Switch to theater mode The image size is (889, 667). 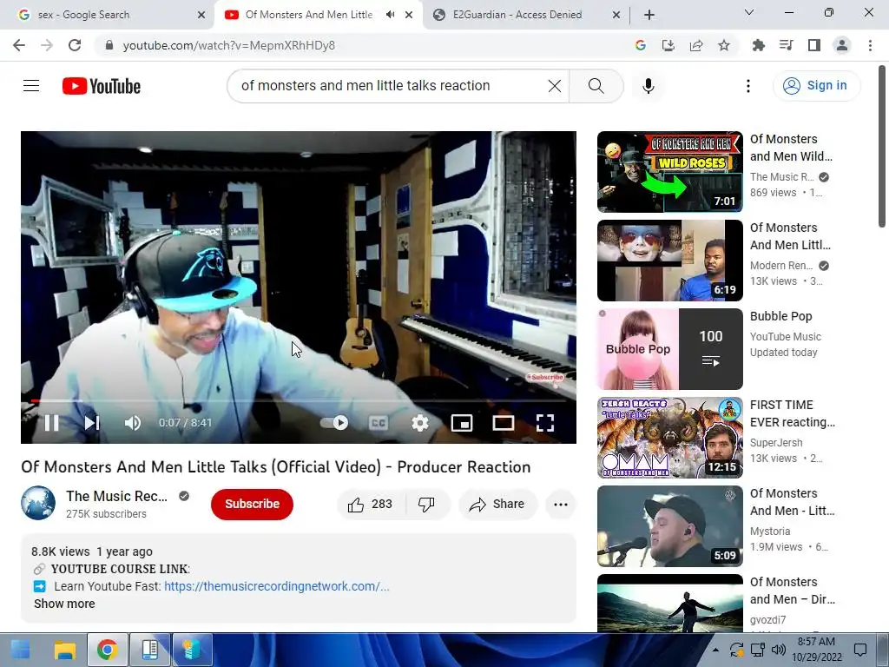click(503, 423)
